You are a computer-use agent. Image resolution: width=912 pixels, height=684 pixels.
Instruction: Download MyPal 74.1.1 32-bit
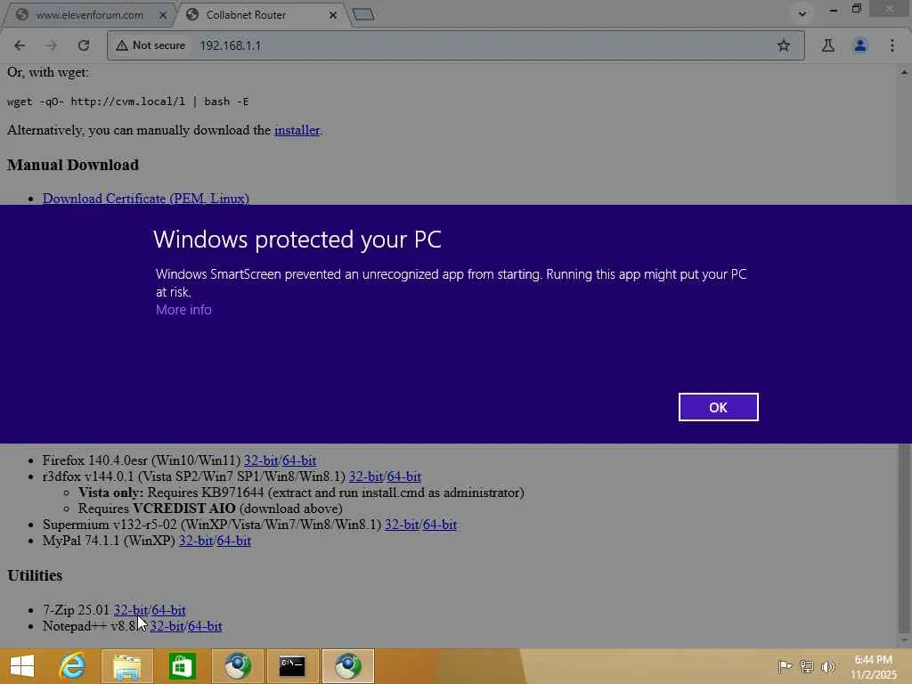196,541
